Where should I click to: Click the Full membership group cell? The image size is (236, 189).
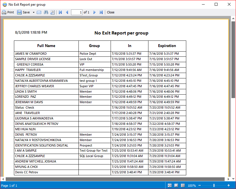(x=94, y=70)
